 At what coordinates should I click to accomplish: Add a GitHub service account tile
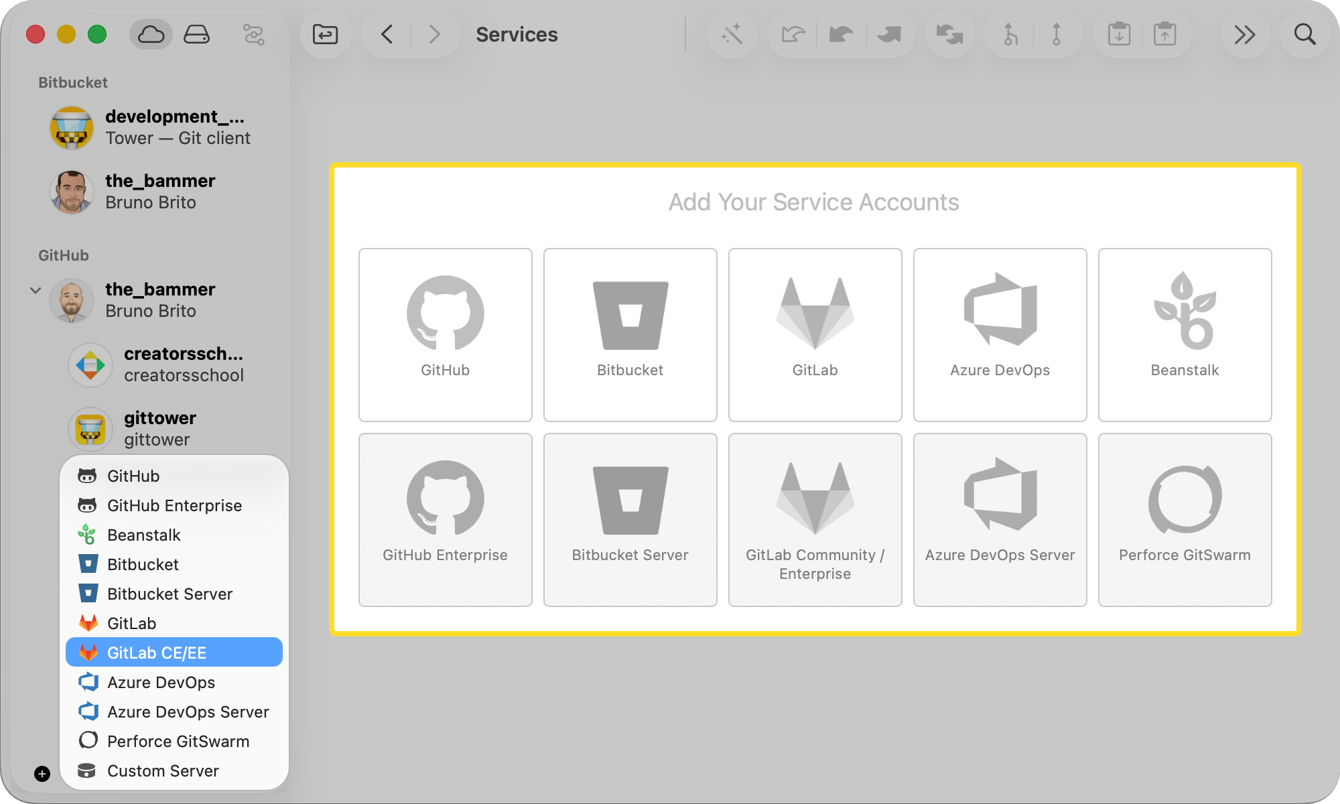point(446,335)
